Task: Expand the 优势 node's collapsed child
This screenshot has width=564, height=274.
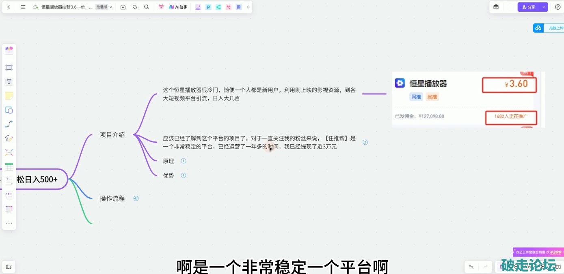Action: 183,176
